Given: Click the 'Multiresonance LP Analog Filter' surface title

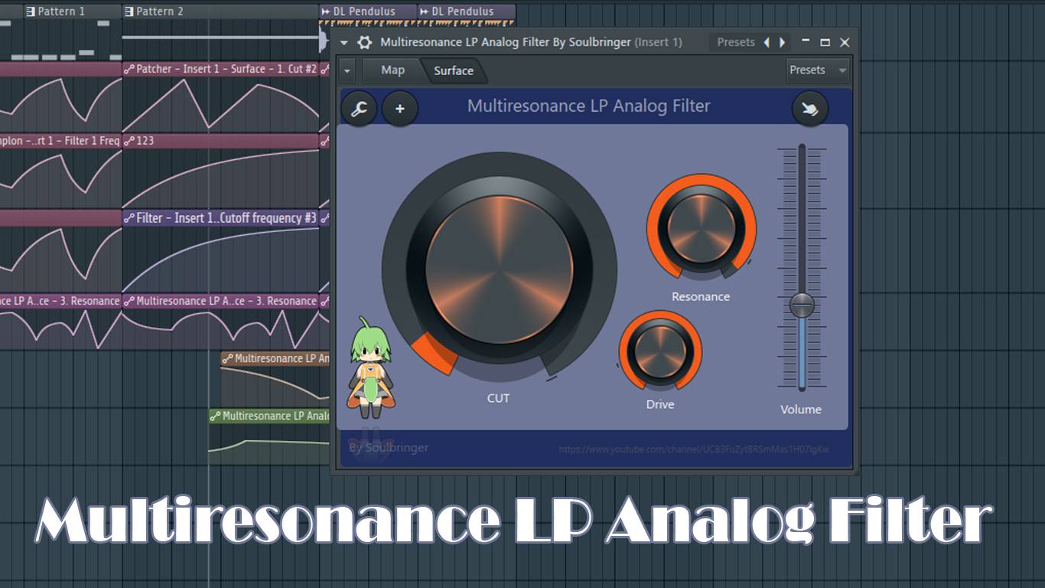Looking at the screenshot, I should [588, 106].
